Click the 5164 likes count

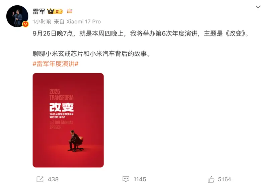click(x=224, y=179)
